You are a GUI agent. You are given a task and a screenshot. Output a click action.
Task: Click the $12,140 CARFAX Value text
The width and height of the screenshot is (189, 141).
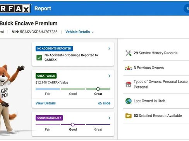click(52, 82)
